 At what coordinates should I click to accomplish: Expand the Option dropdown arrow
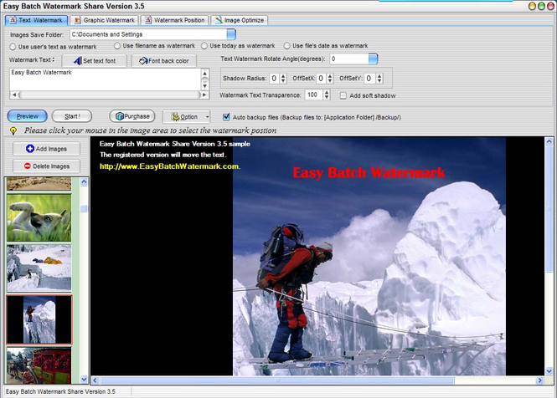click(208, 117)
